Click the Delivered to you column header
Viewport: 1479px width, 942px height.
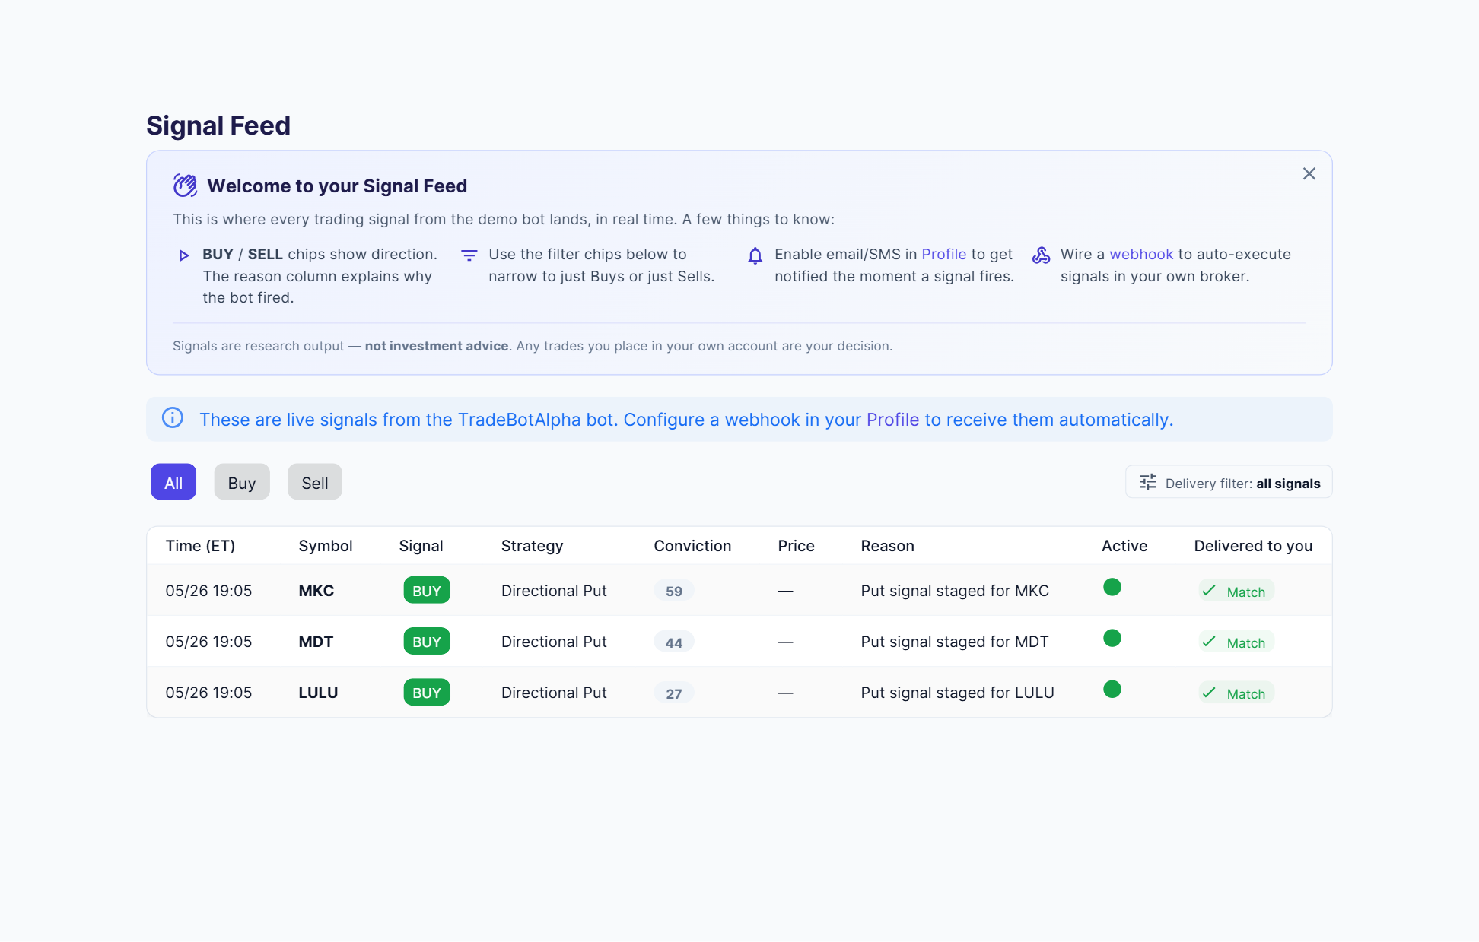tap(1253, 546)
